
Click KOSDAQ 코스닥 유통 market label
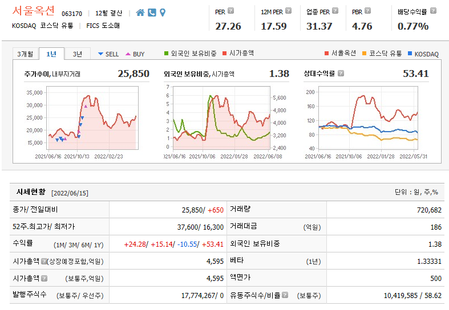43,26
